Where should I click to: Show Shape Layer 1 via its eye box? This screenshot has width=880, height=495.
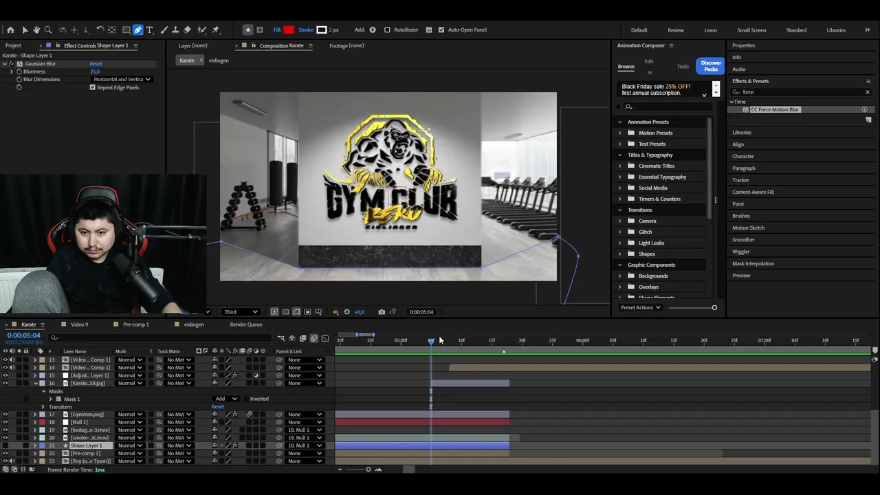point(5,445)
